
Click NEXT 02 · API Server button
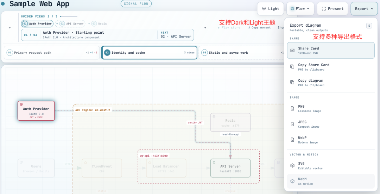pyautogui.click(x=176, y=34)
